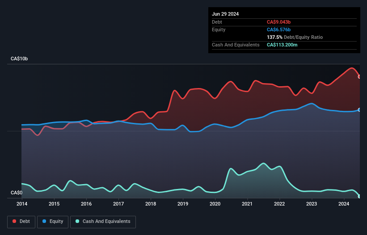Click the Debt row label in tooltip
Viewport: 367px width, 235px height.
217,22
